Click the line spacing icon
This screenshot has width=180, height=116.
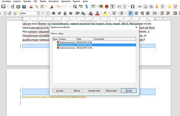pos(155,13)
